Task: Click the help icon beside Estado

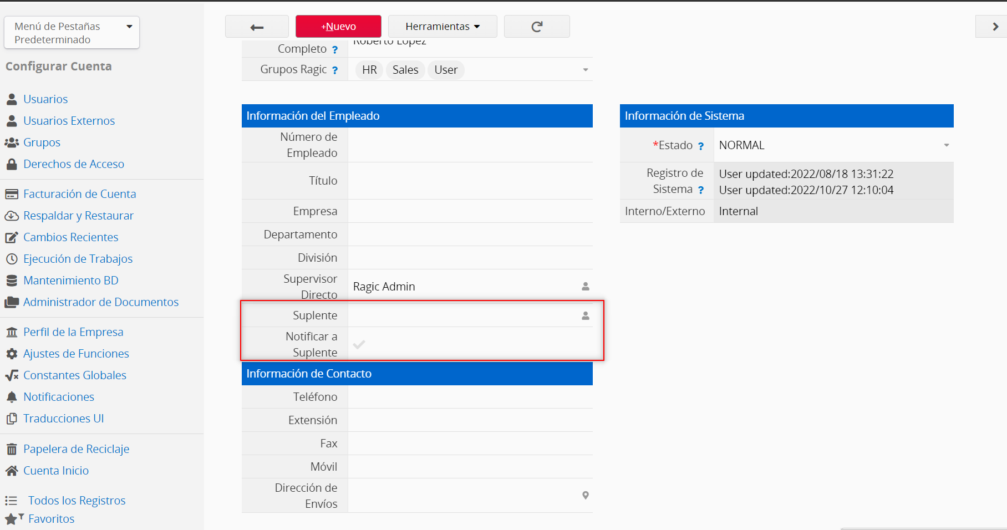Action: (701, 146)
